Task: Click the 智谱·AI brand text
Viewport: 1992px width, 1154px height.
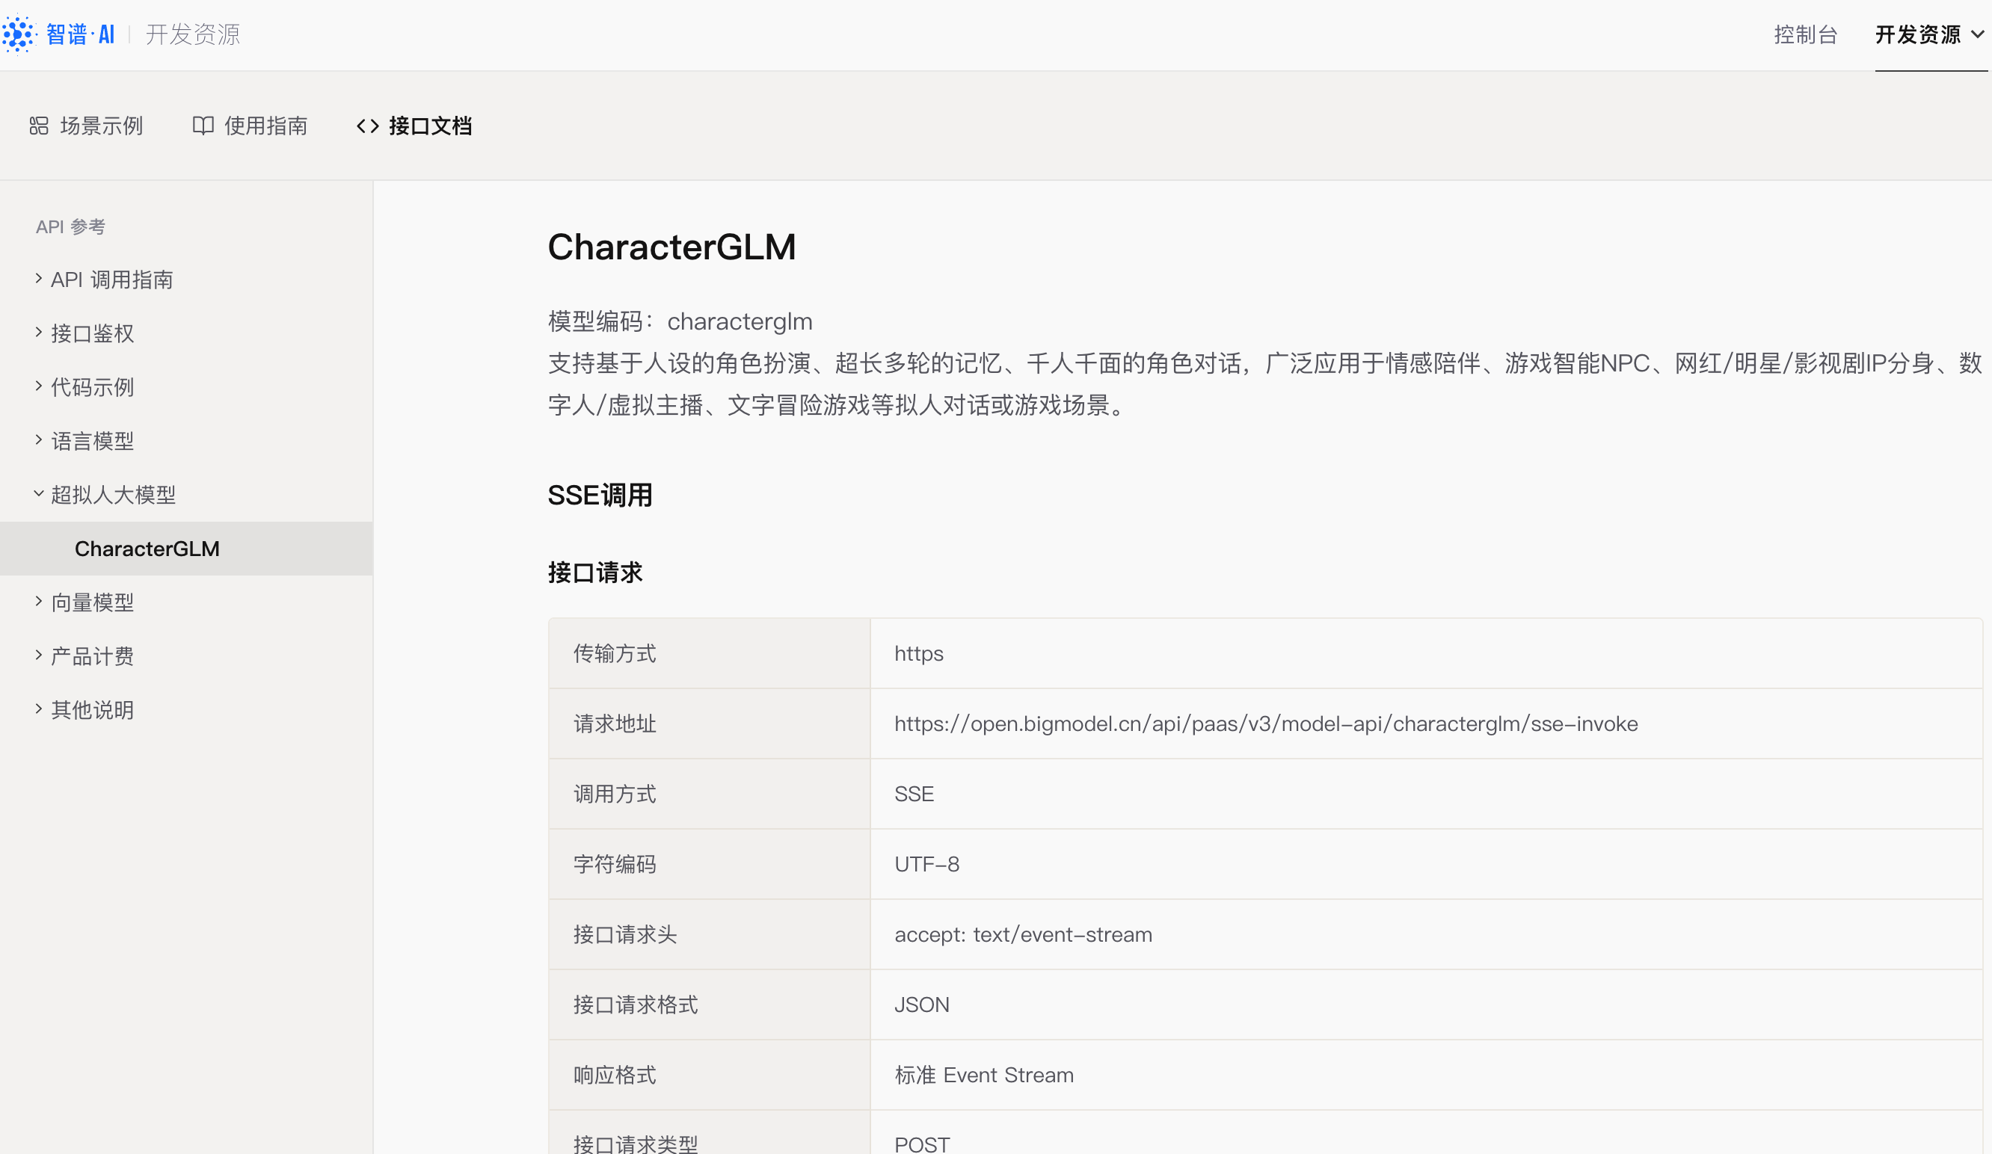Action: pos(81,34)
